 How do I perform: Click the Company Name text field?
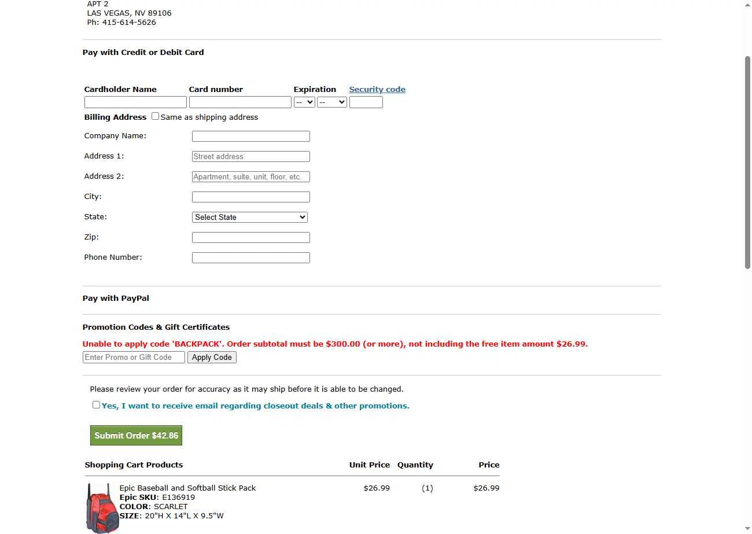click(250, 137)
